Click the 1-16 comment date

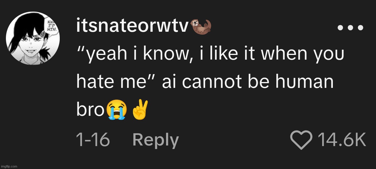93,140
